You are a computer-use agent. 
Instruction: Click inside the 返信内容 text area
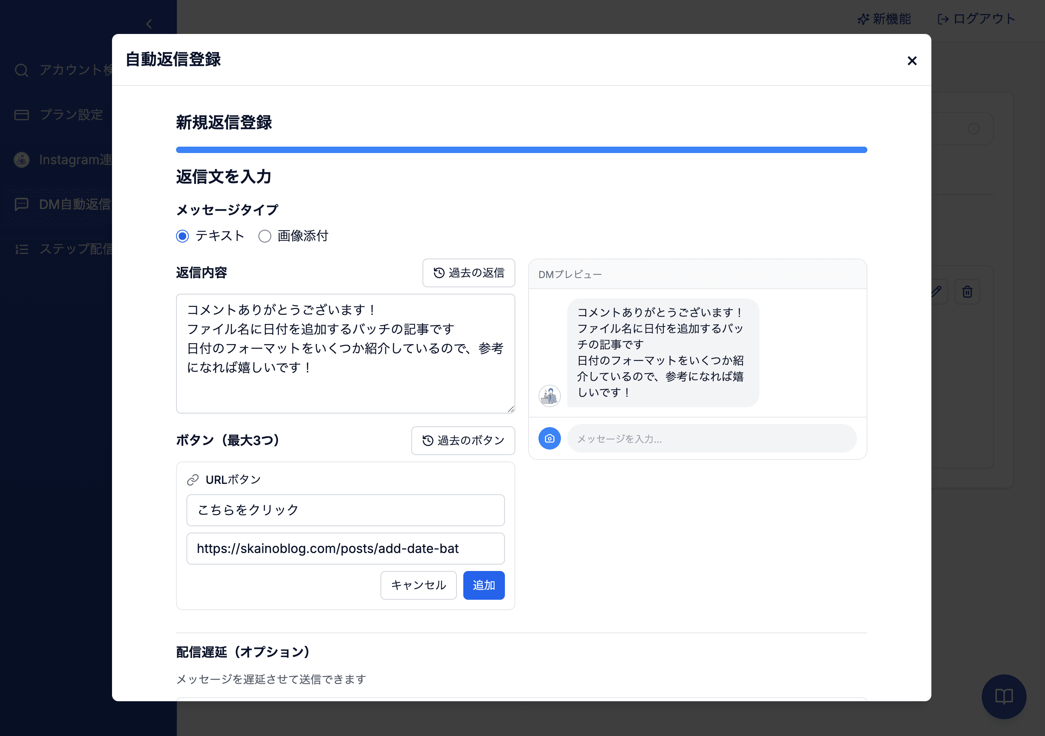tap(345, 353)
